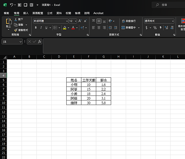The width and height of the screenshot is (185, 159).
Task: Click the Copy icon
Action: tap(16, 25)
